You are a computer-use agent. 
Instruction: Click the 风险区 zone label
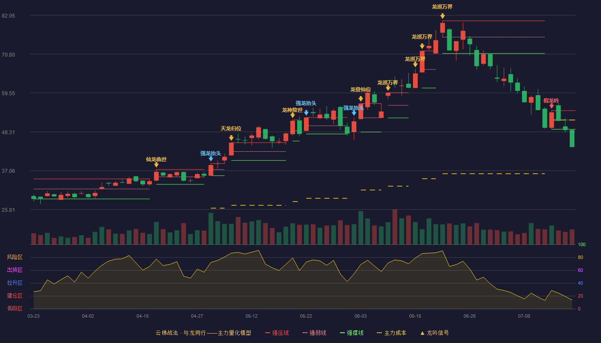tap(15, 257)
